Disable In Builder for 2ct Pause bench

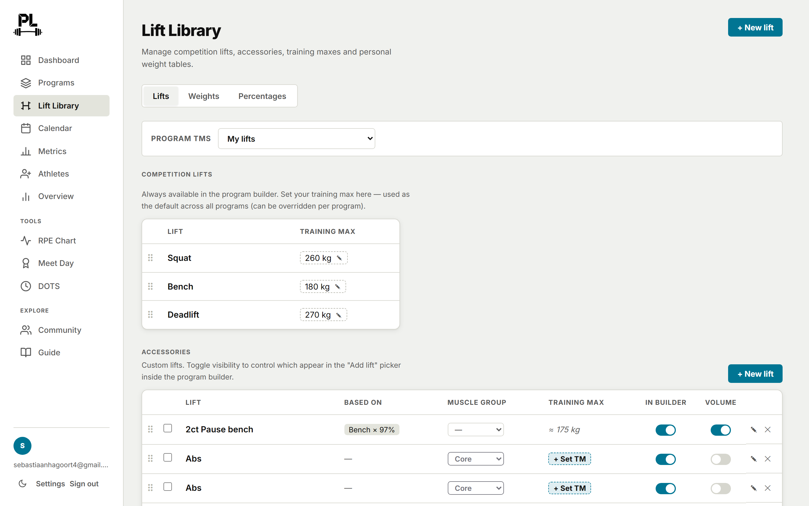point(665,430)
